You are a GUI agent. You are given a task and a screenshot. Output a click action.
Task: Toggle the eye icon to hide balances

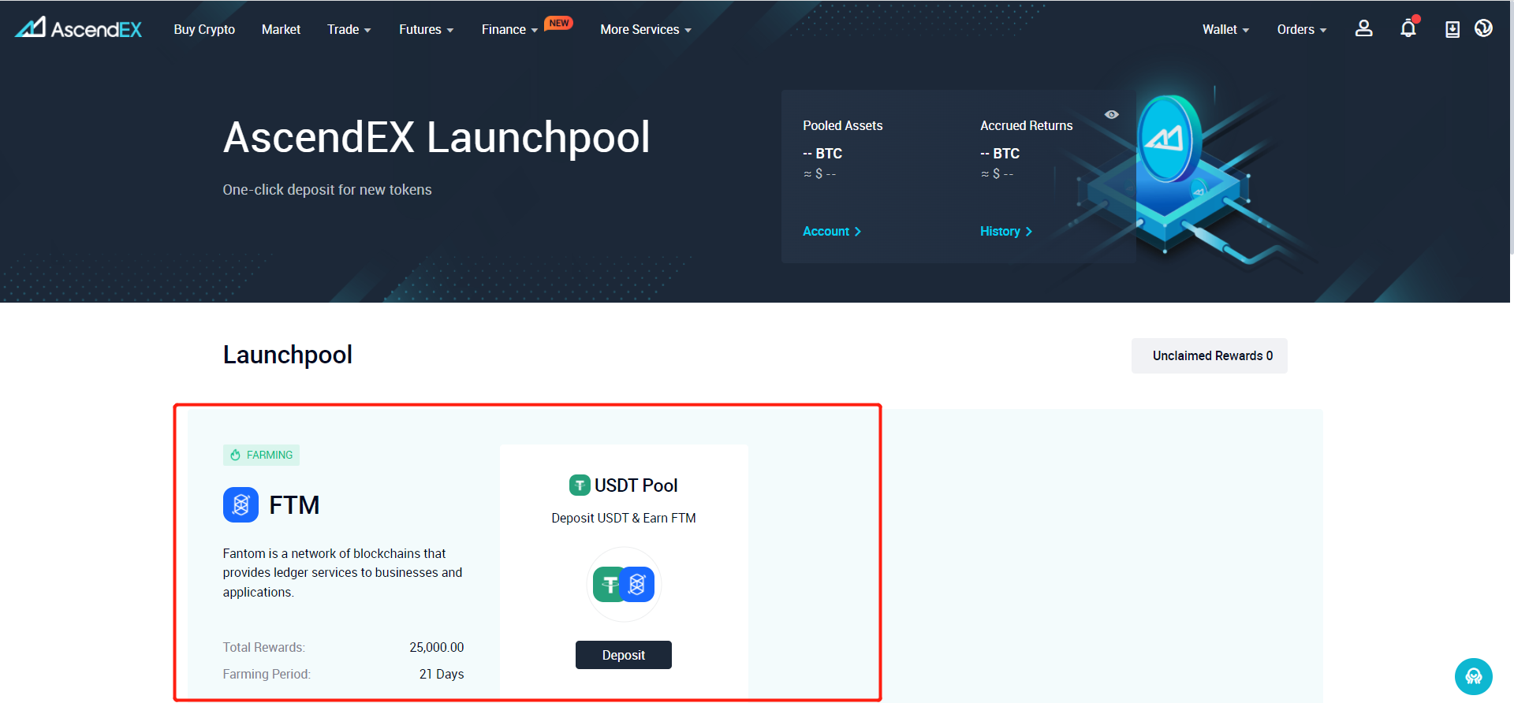[x=1111, y=114]
